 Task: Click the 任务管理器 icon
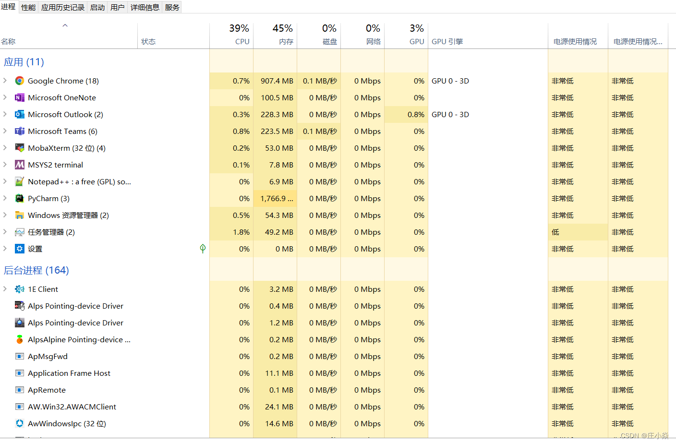coord(19,232)
